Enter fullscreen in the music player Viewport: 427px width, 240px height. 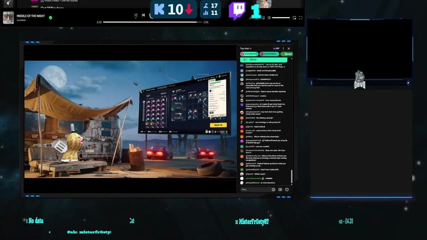click(x=300, y=18)
